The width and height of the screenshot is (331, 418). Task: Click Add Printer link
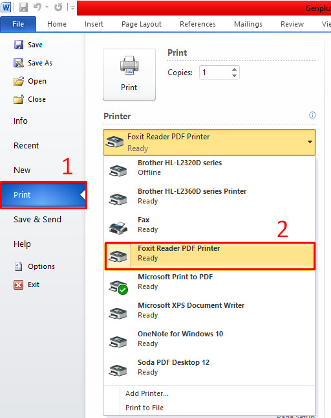point(147,393)
